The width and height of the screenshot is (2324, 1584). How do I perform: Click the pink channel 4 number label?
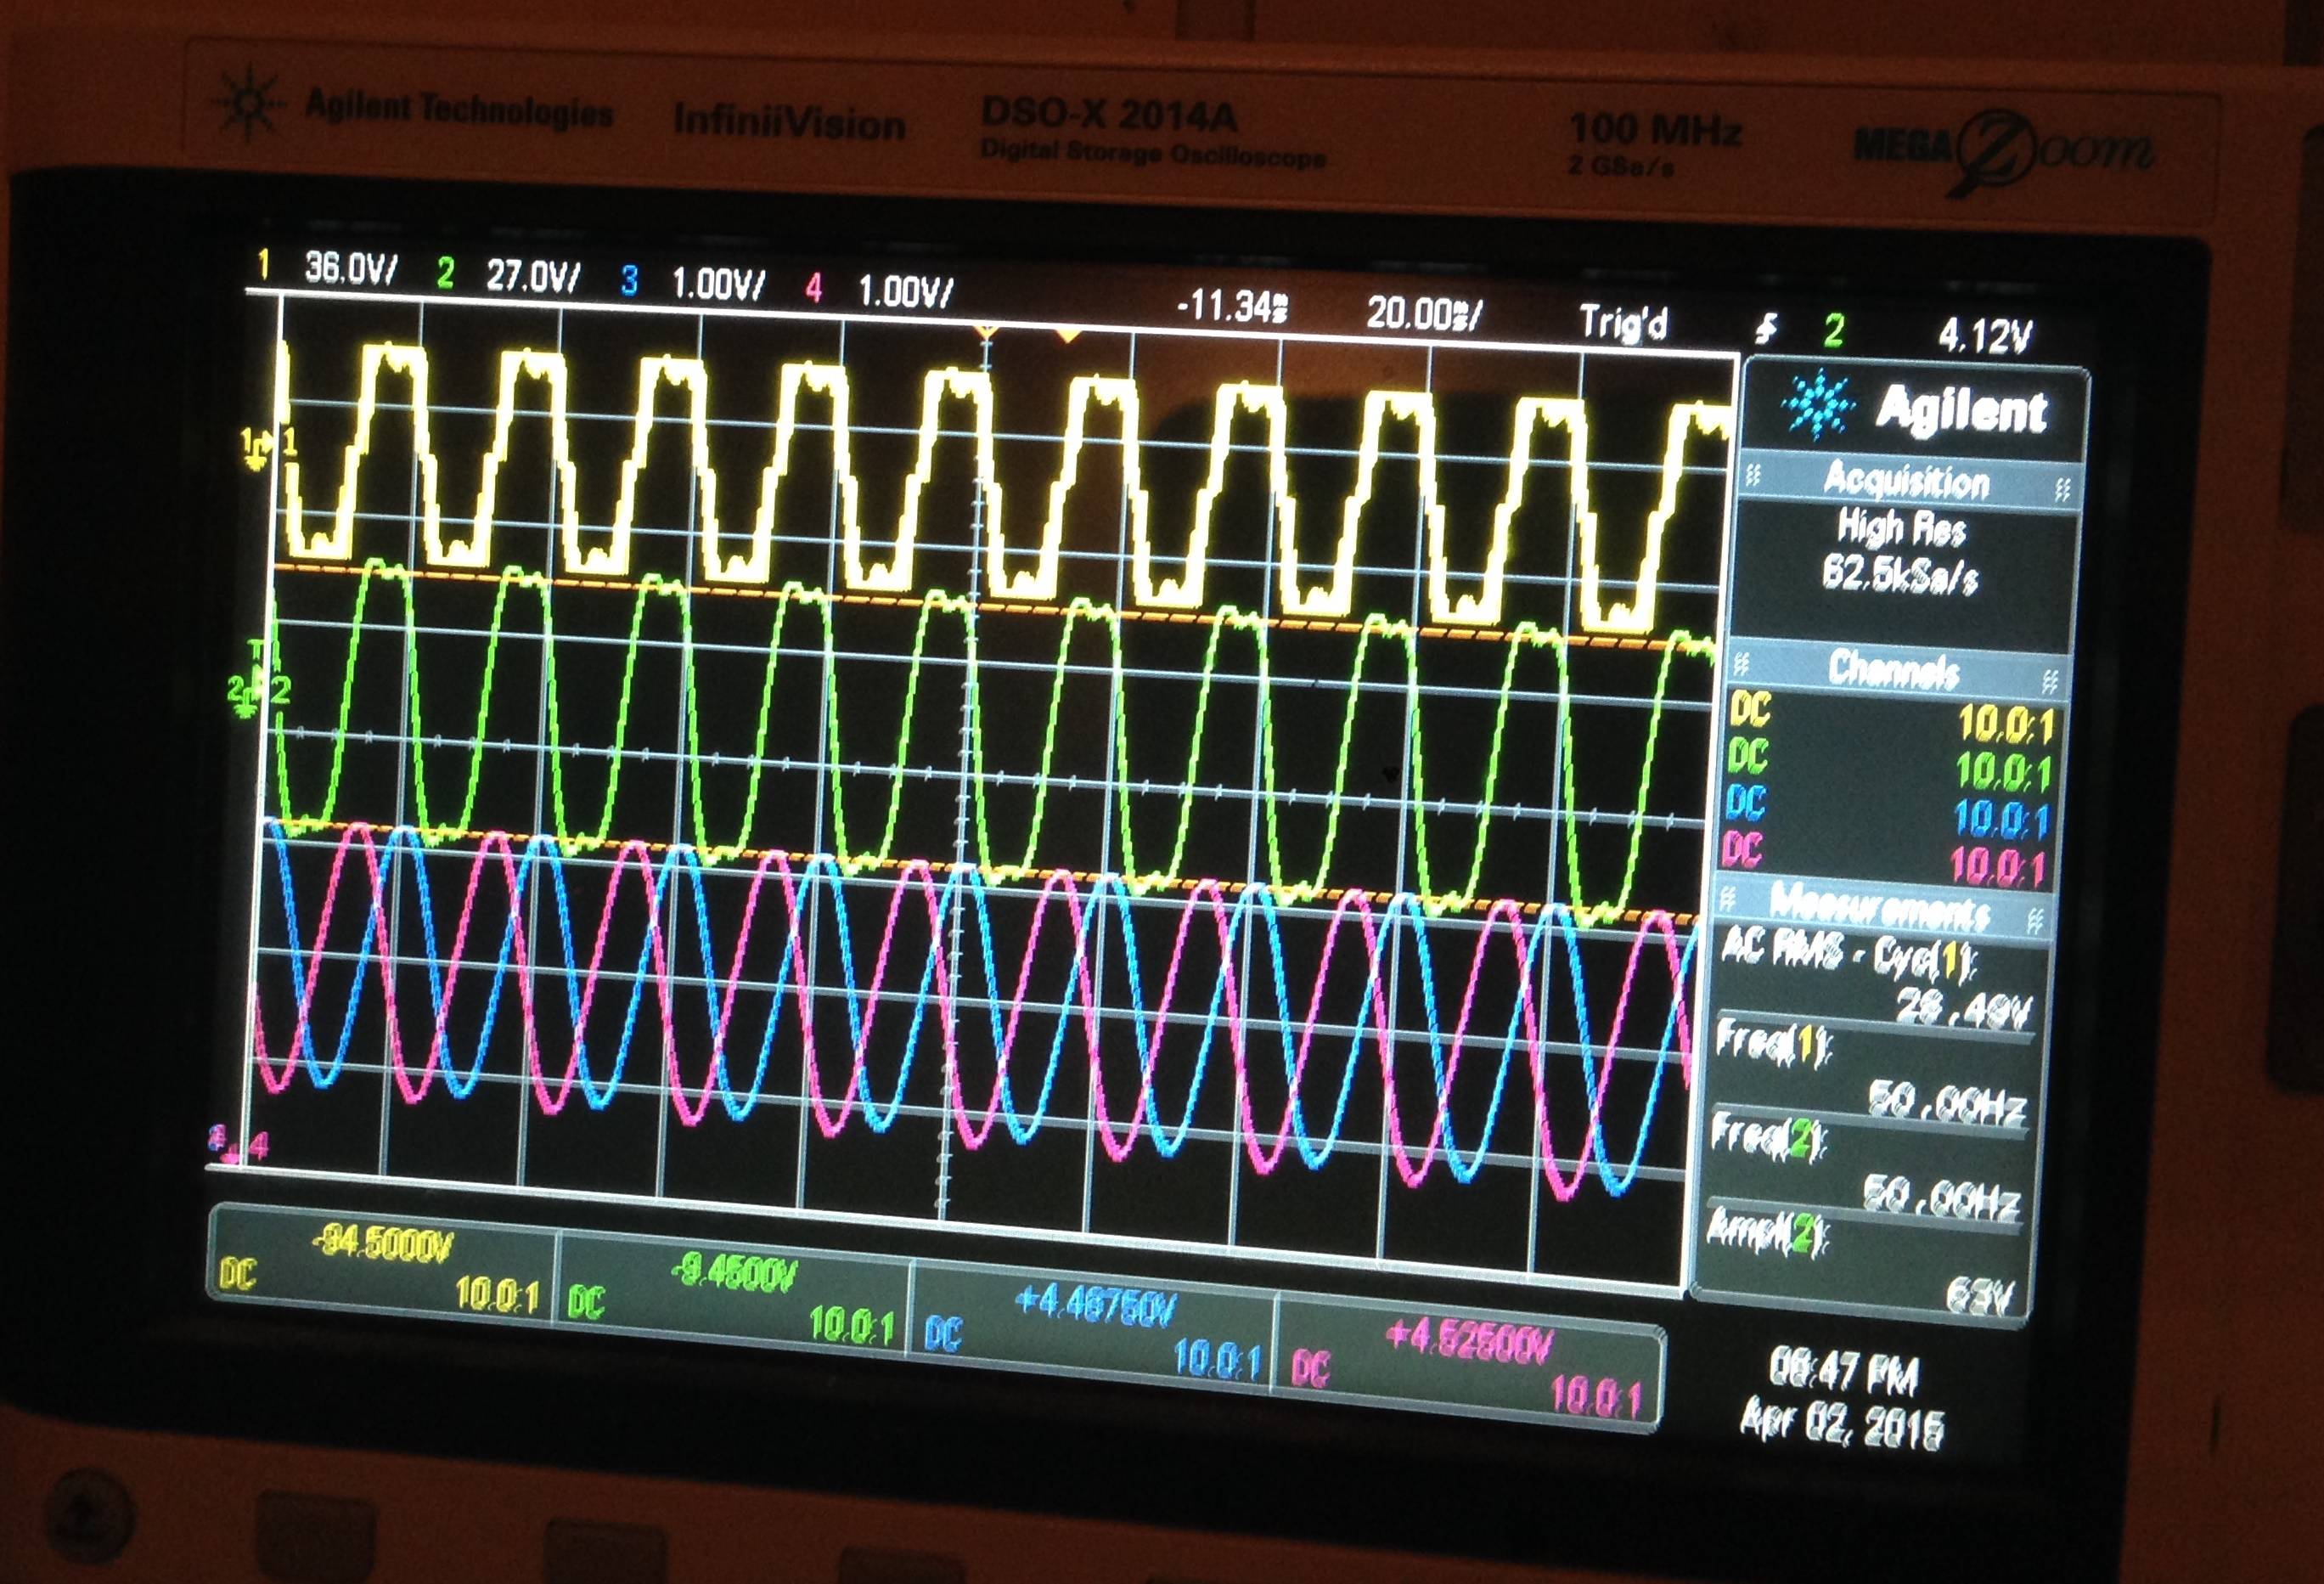(814, 288)
